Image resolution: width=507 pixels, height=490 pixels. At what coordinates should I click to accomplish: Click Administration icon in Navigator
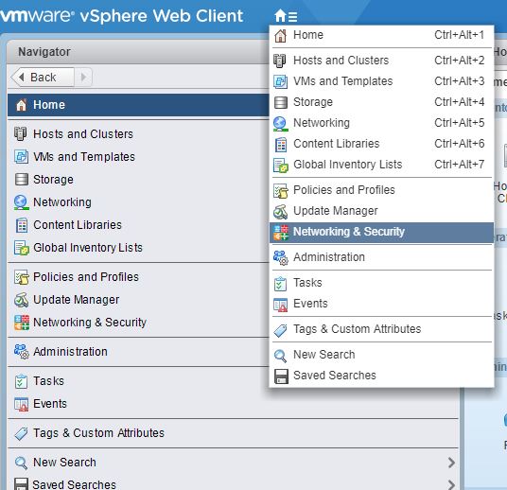tap(22, 352)
